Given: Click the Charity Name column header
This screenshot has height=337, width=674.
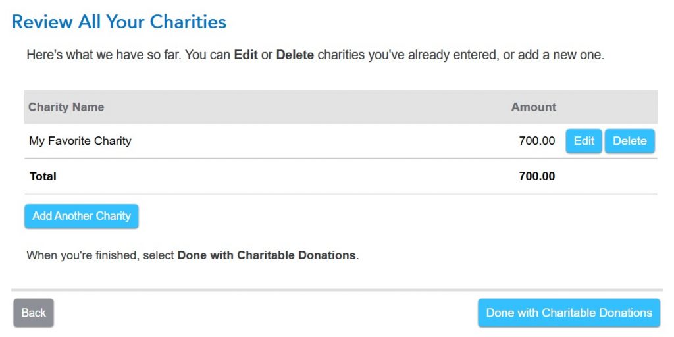Looking at the screenshot, I should pos(66,107).
